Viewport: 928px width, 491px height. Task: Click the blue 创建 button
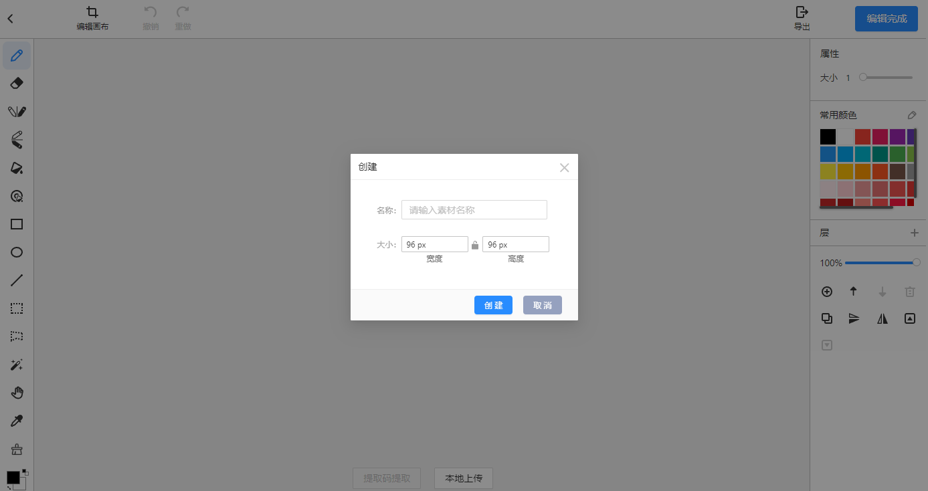(x=493, y=305)
